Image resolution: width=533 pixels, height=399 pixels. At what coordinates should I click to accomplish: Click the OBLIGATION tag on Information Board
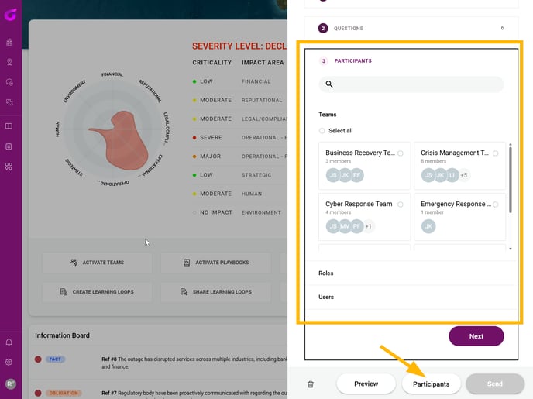pyautogui.click(x=64, y=393)
